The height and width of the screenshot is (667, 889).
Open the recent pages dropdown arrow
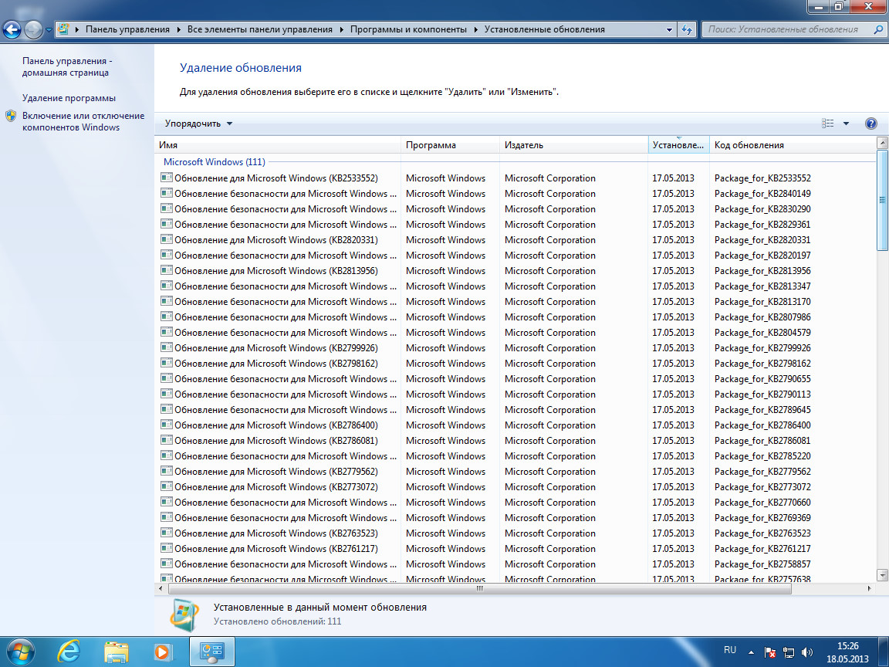[48, 30]
